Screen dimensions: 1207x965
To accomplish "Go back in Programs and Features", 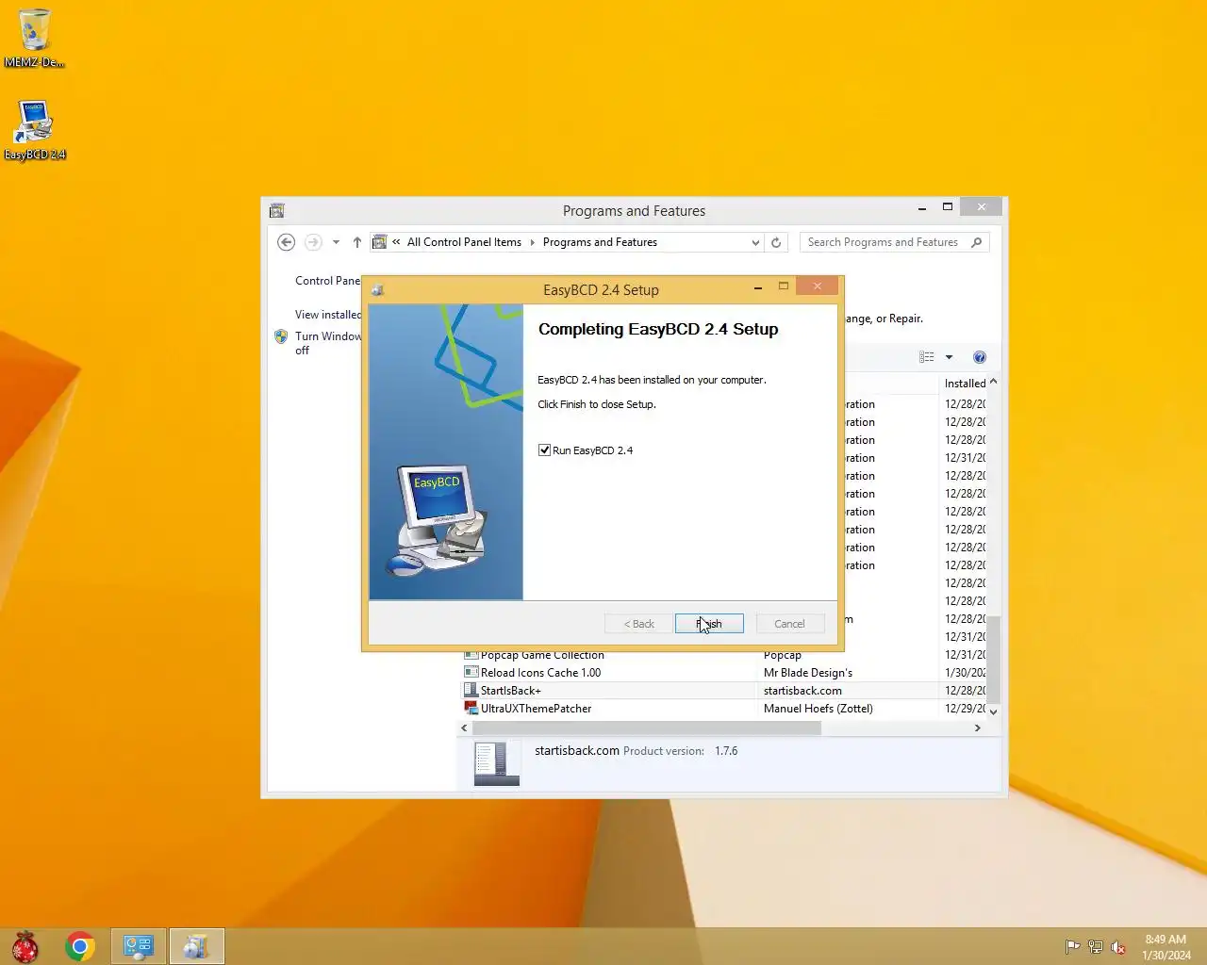I will coord(287,242).
